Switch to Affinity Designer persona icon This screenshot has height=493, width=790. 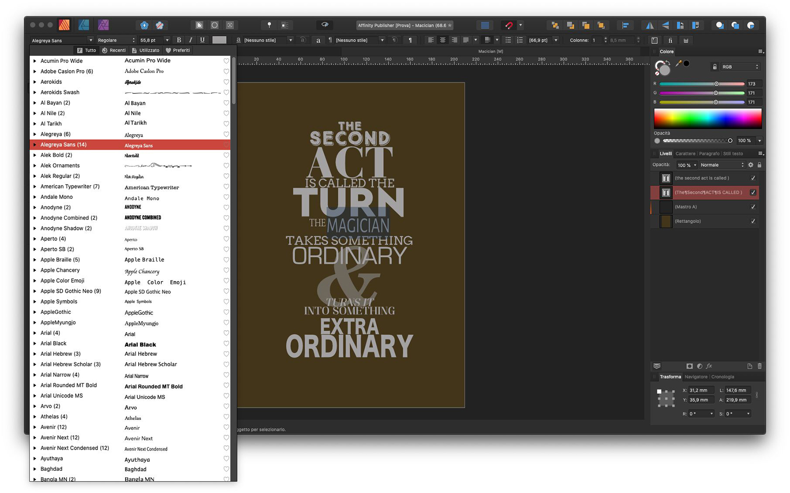(84, 25)
